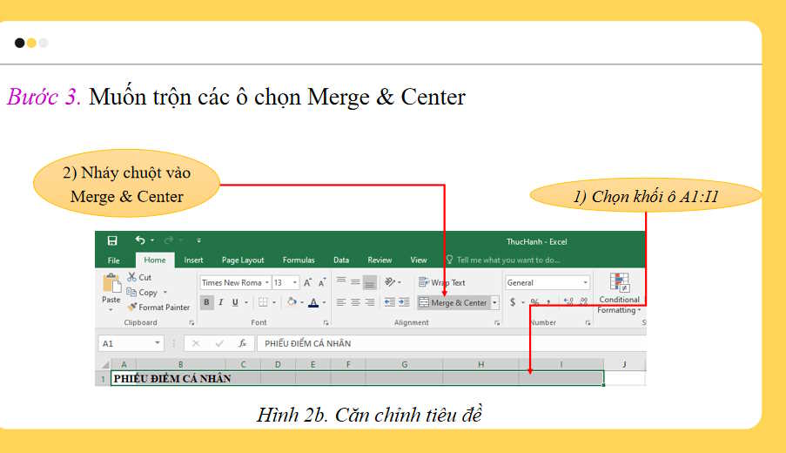The image size is (786, 453).
Task: Click the Center alignment icon
Action: pos(355,302)
